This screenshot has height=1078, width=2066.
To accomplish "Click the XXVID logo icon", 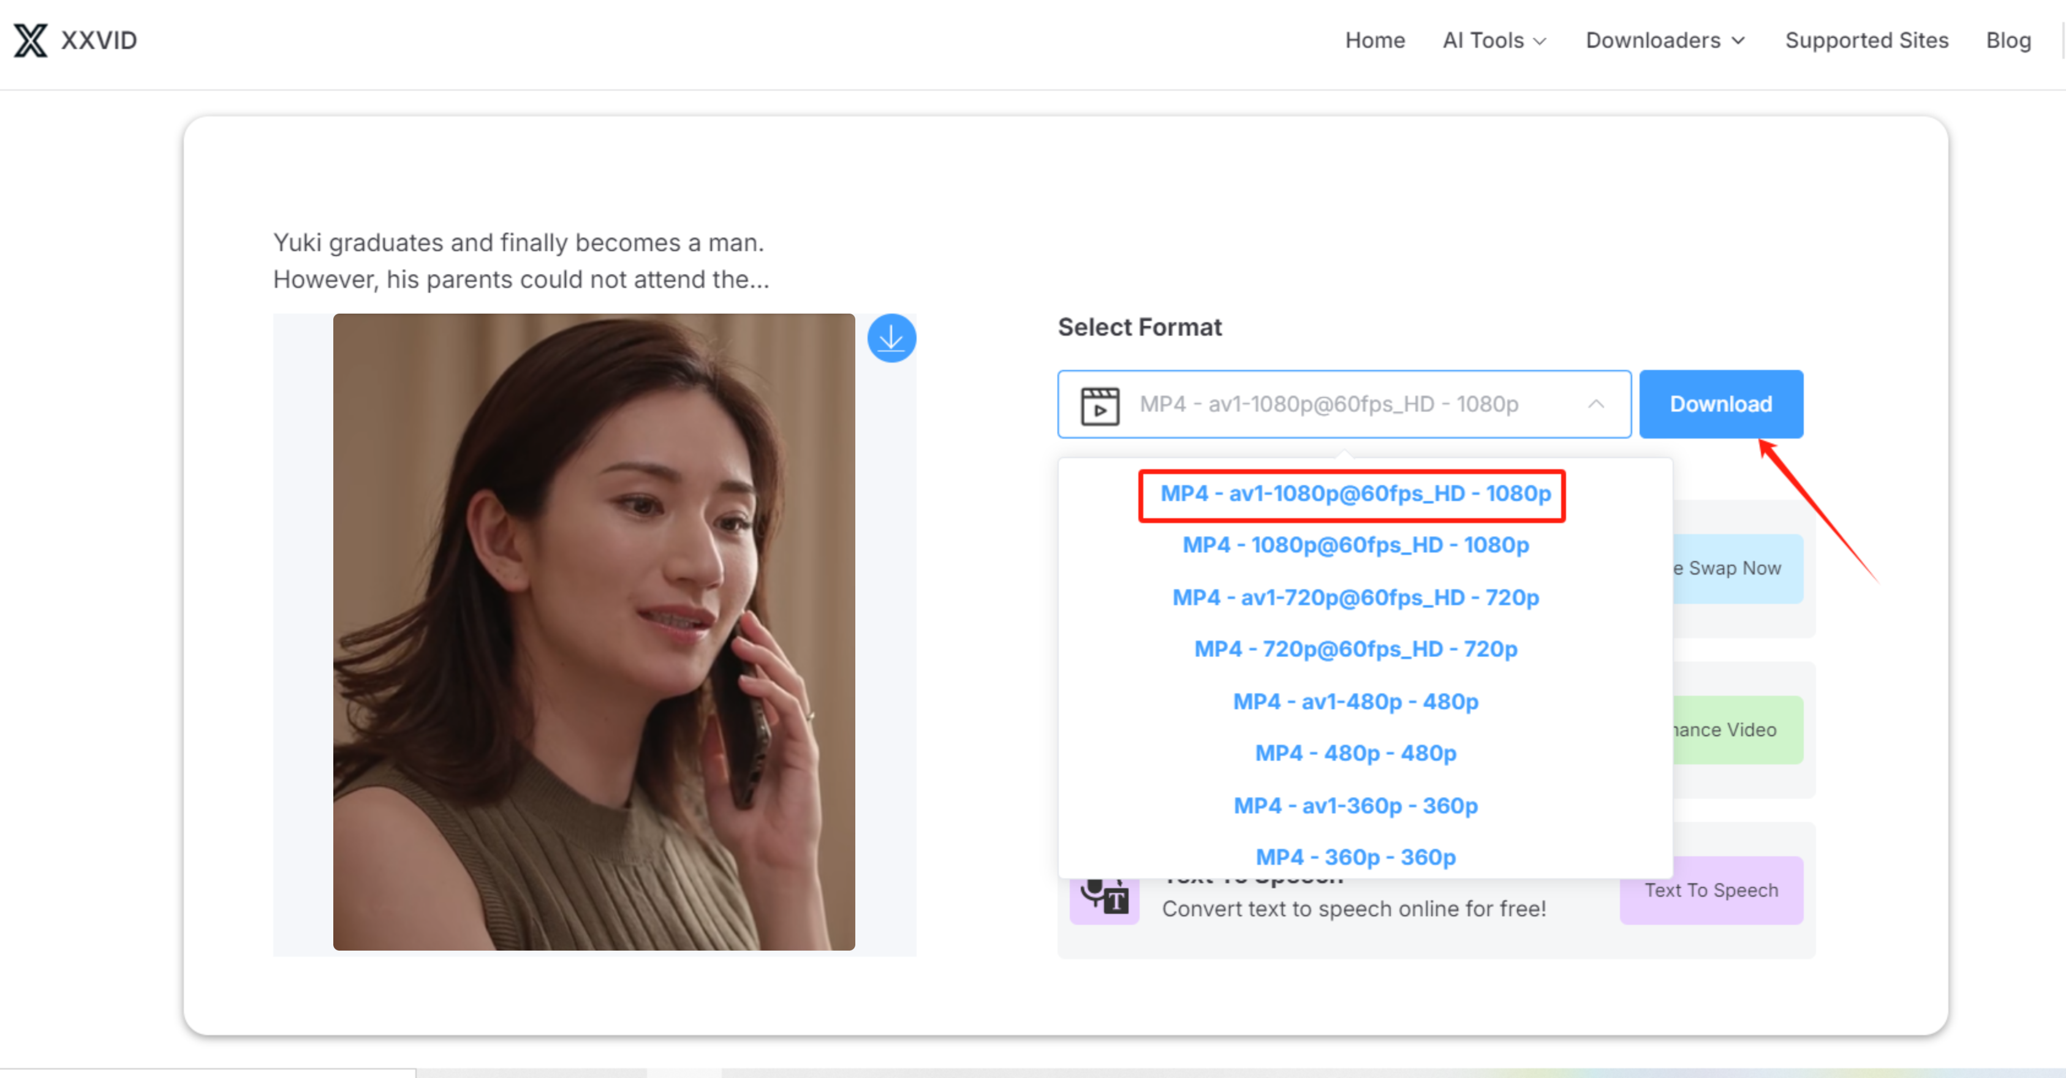I will click(29, 40).
